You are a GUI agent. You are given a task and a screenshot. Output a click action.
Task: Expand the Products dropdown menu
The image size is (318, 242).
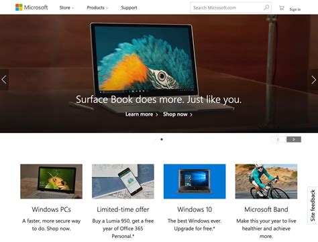[97, 7]
